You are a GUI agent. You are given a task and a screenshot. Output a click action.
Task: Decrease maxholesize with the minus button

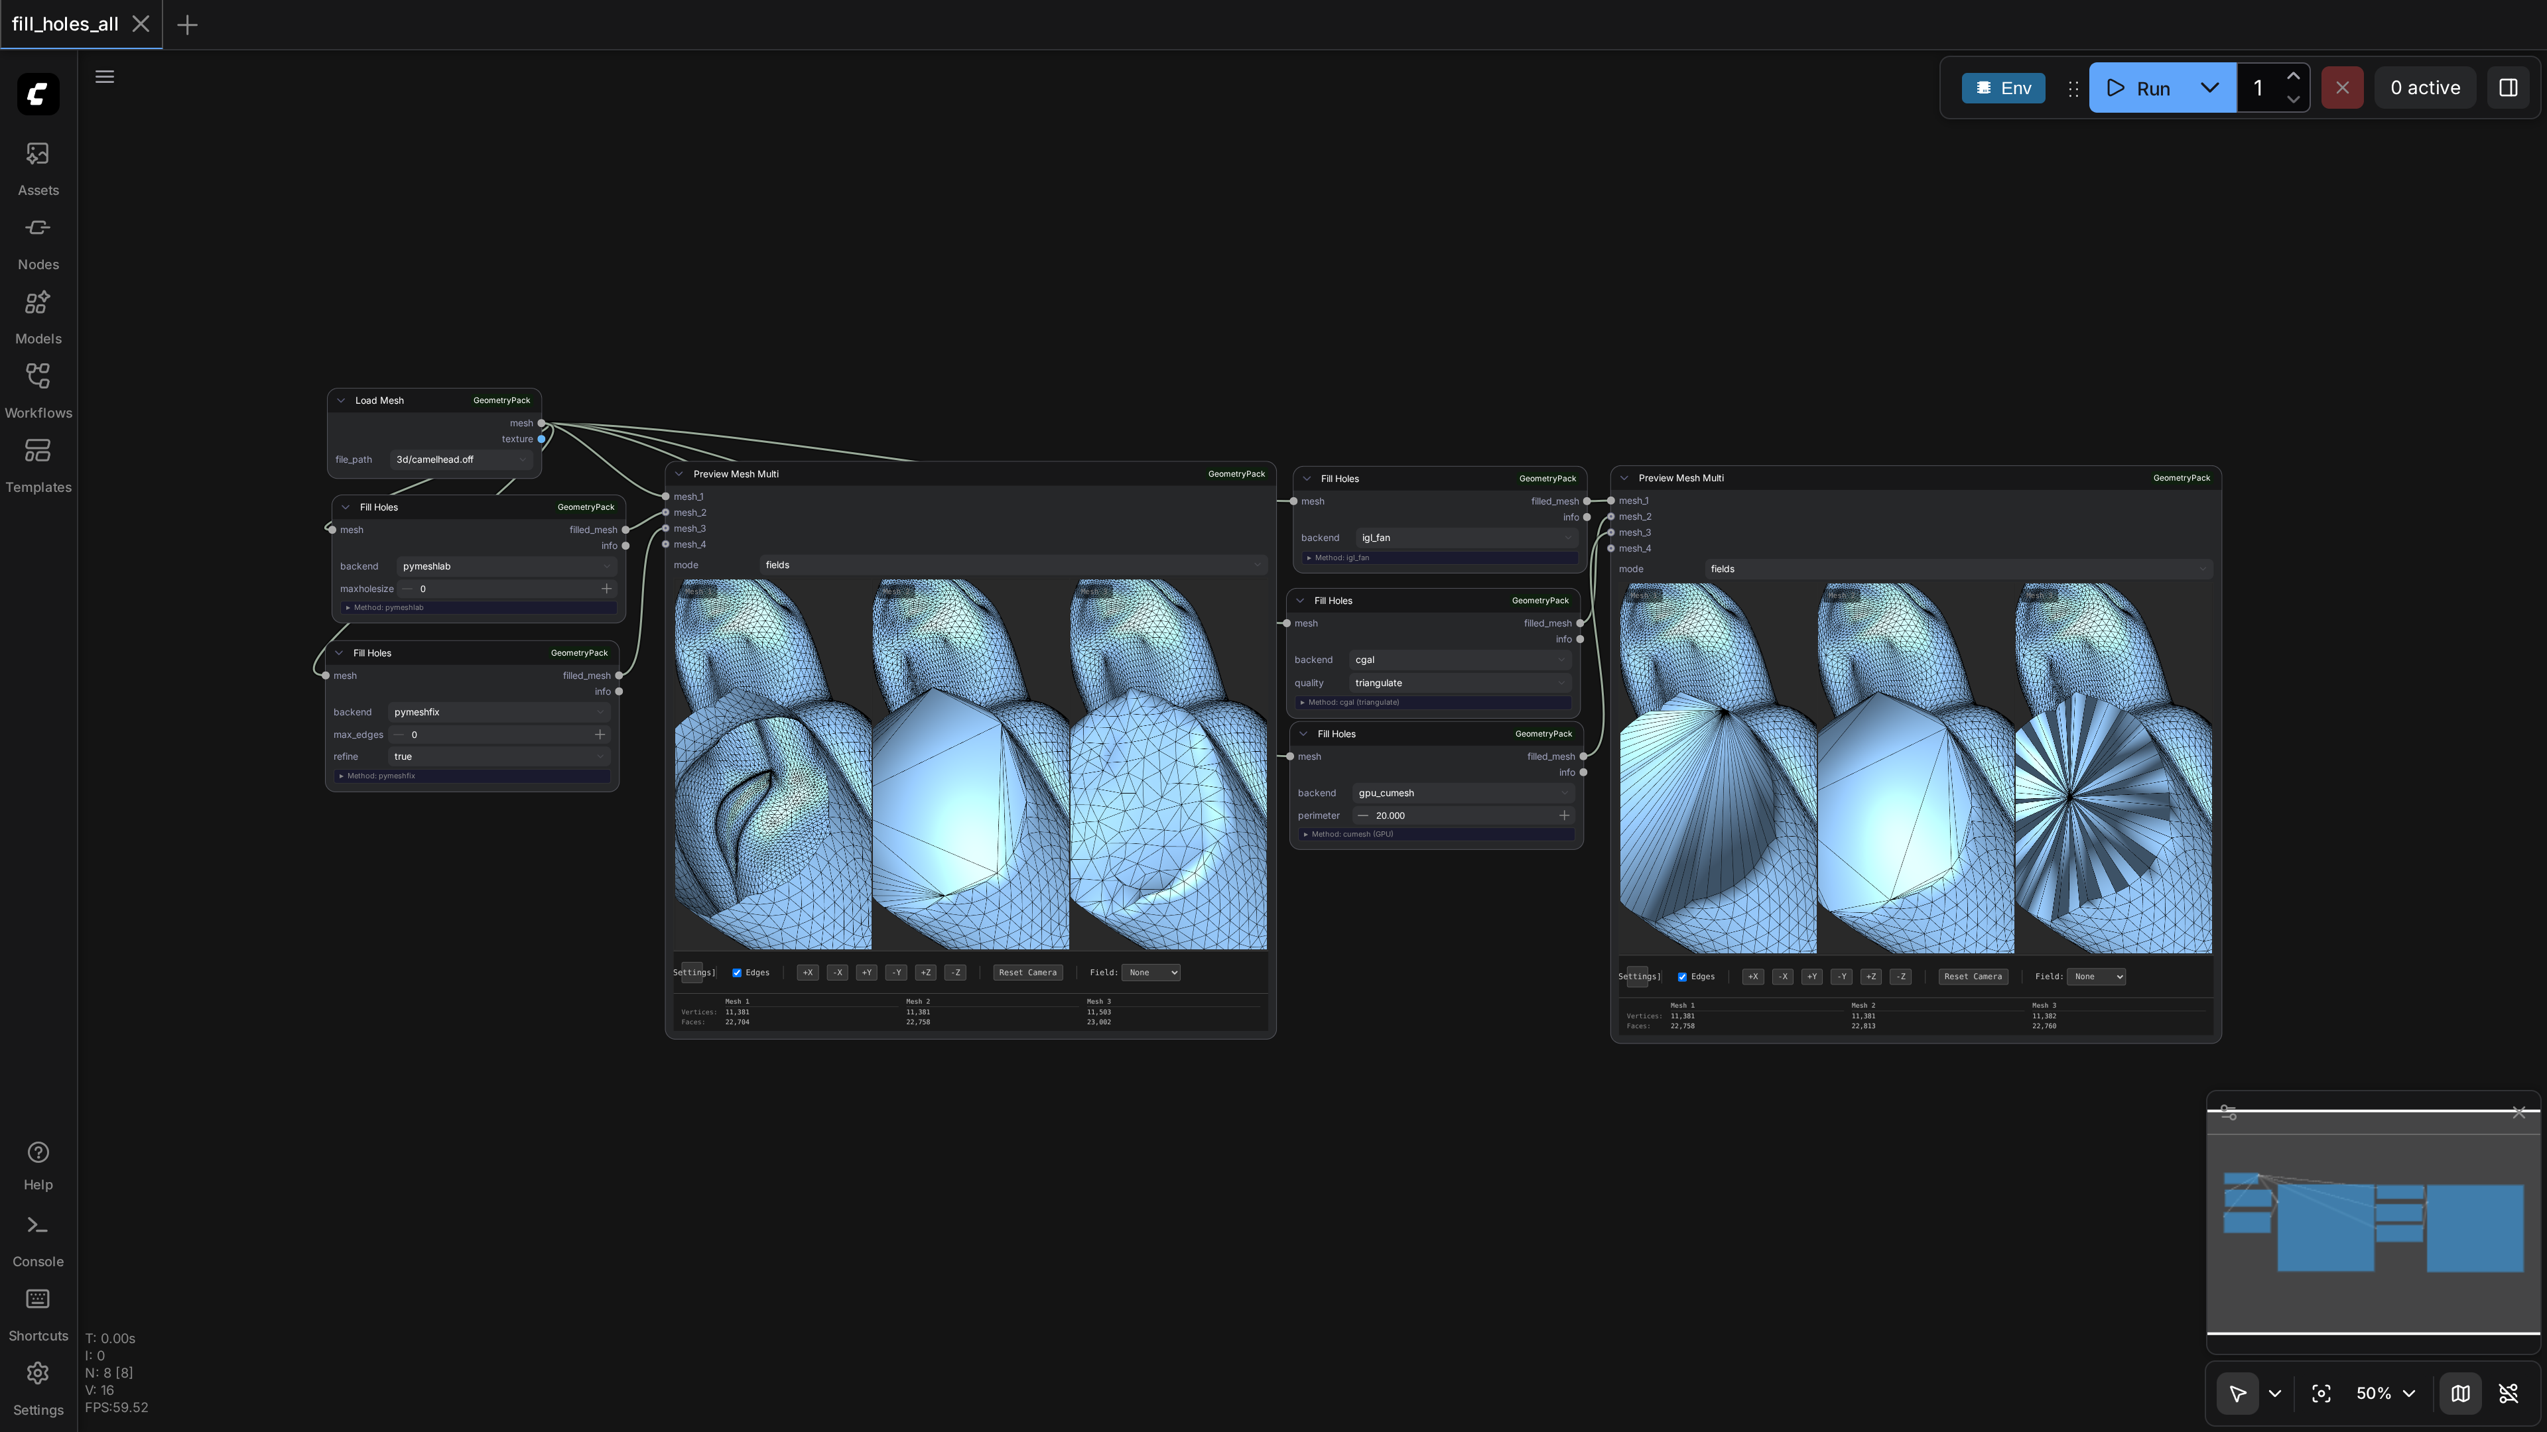click(407, 589)
